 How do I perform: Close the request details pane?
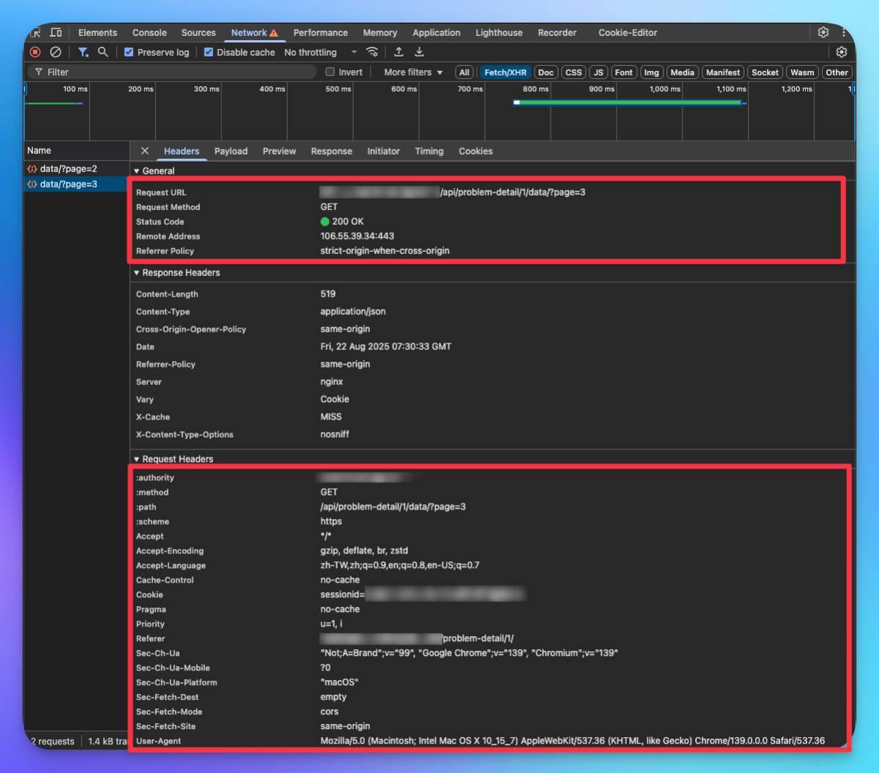[144, 151]
